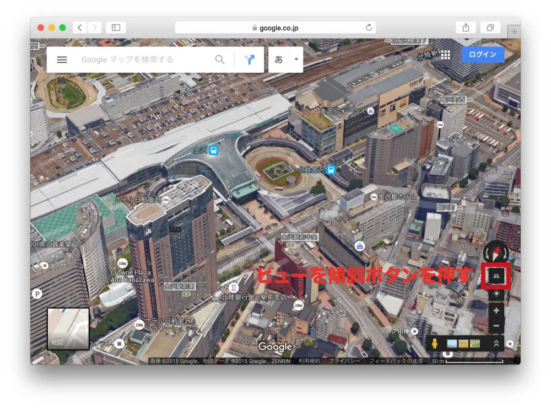Select the directions icon in the search bar
The image size is (551, 408).
click(249, 60)
